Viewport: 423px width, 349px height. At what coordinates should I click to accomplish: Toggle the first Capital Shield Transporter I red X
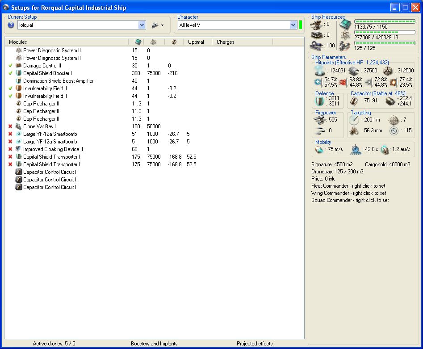[x=10, y=156]
